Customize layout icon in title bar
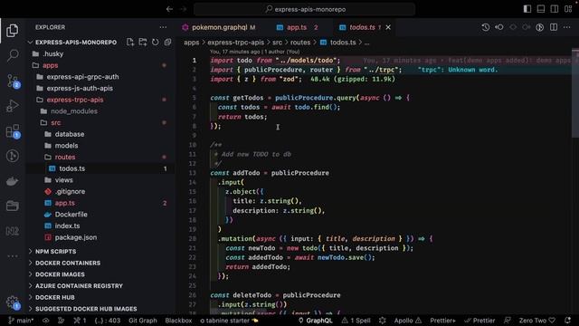The image size is (579, 326). pyautogui.click(x=568, y=9)
